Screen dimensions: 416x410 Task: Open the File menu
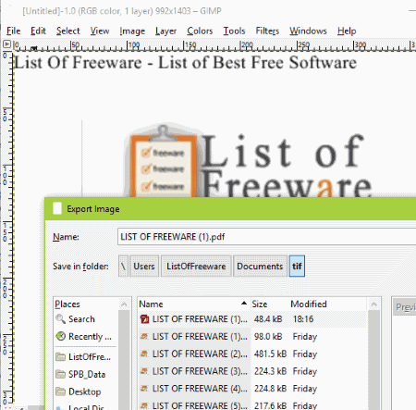click(x=13, y=31)
